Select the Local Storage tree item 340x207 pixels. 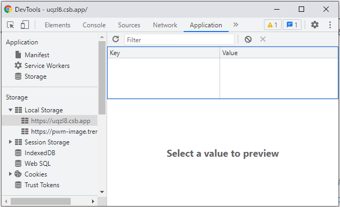43,110
